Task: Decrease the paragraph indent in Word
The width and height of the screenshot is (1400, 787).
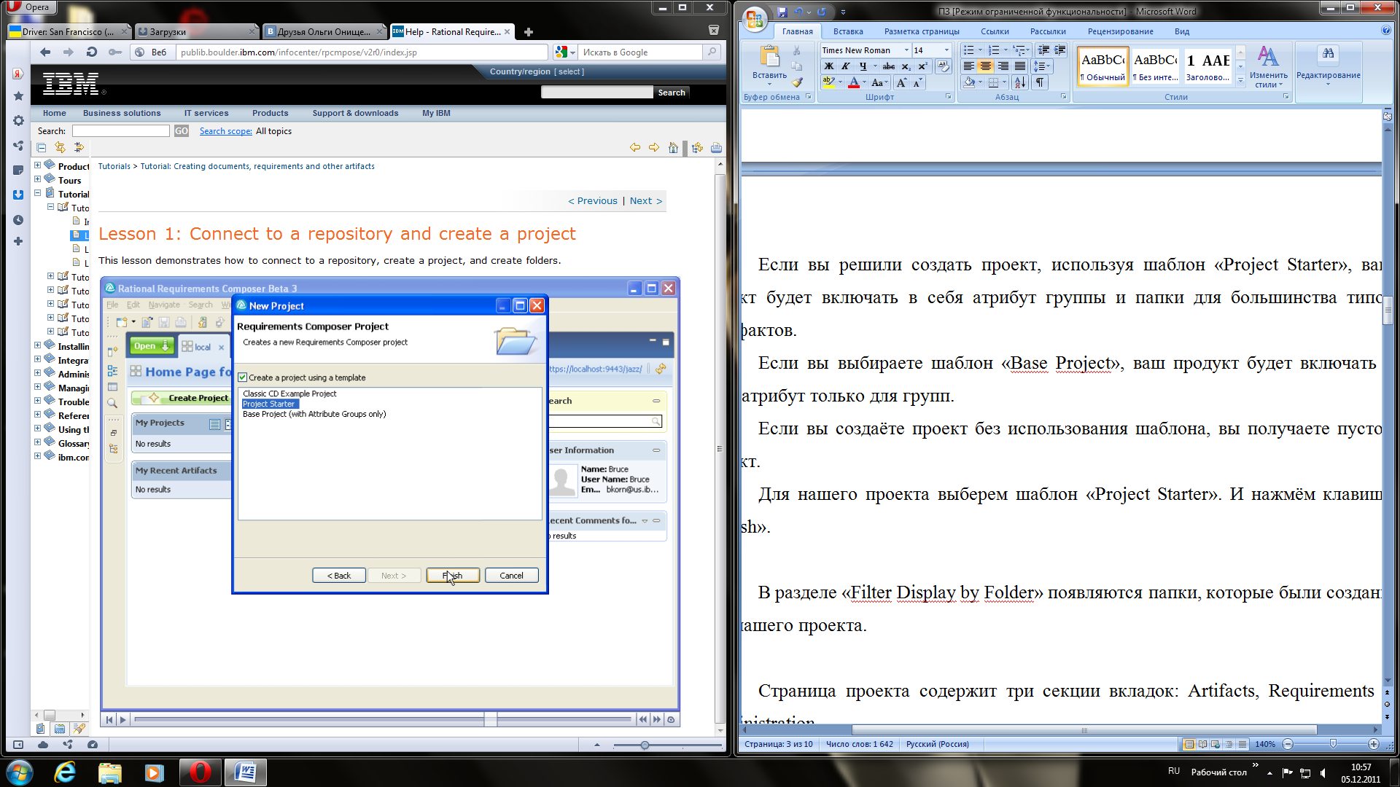Action: [x=1043, y=50]
